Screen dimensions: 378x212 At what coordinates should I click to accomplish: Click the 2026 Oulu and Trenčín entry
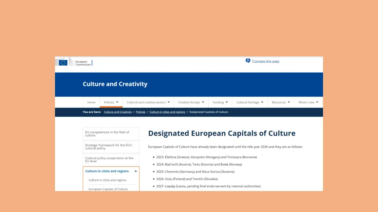[x=187, y=179]
